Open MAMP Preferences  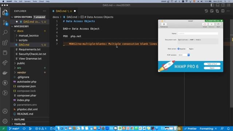pos(164,25)
